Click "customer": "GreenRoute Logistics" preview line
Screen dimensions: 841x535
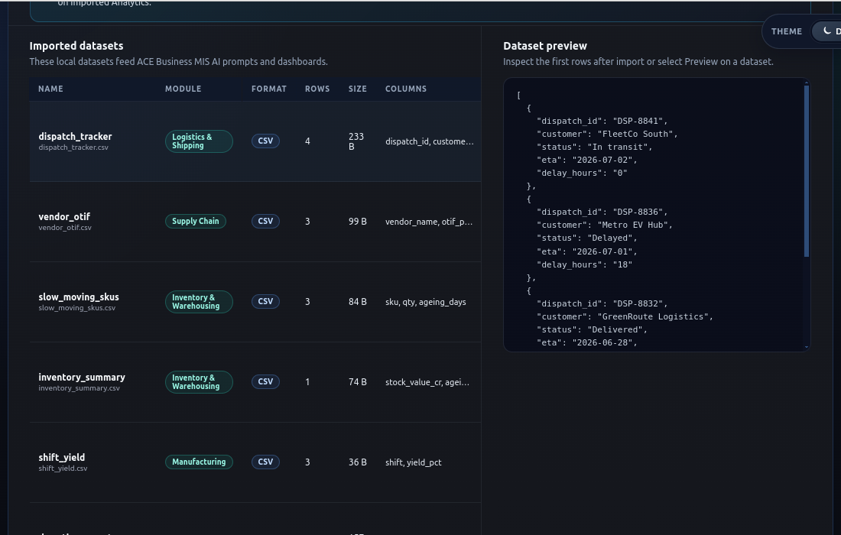(625, 317)
